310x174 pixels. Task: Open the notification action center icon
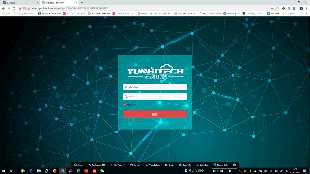pyautogui.click(x=305, y=171)
